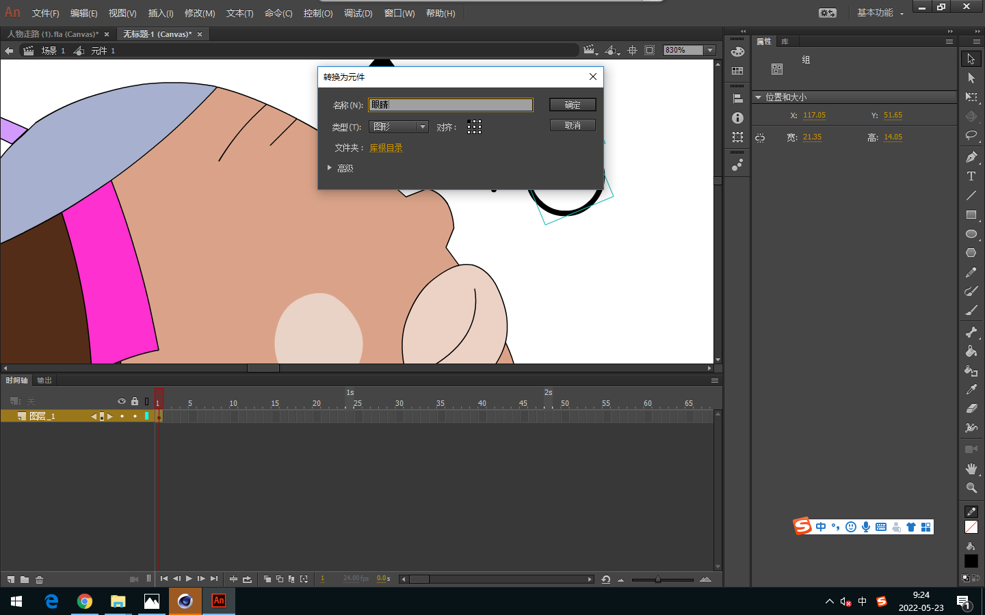This screenshot has height=615, width=985.
Task: Toggle layer visibility eye in timeline header
Action: click(122, 401)
